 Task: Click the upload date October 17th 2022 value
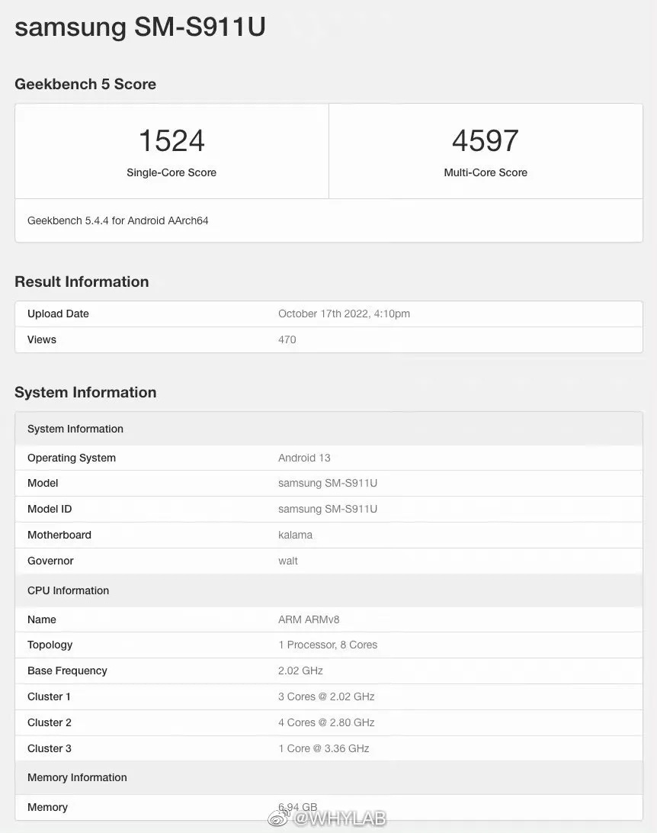(x=344, y=314)
